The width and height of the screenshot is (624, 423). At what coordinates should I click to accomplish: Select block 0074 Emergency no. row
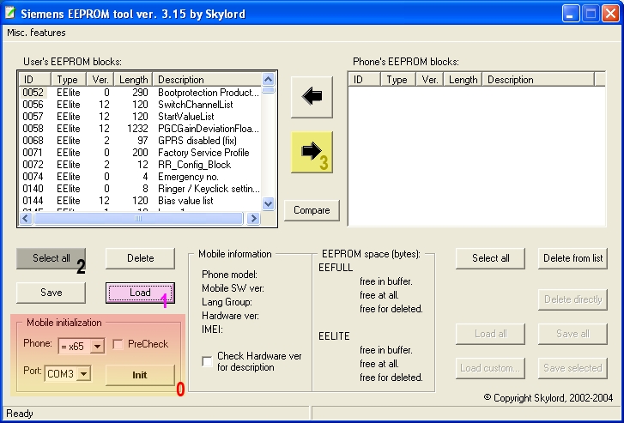click(141, 176)
